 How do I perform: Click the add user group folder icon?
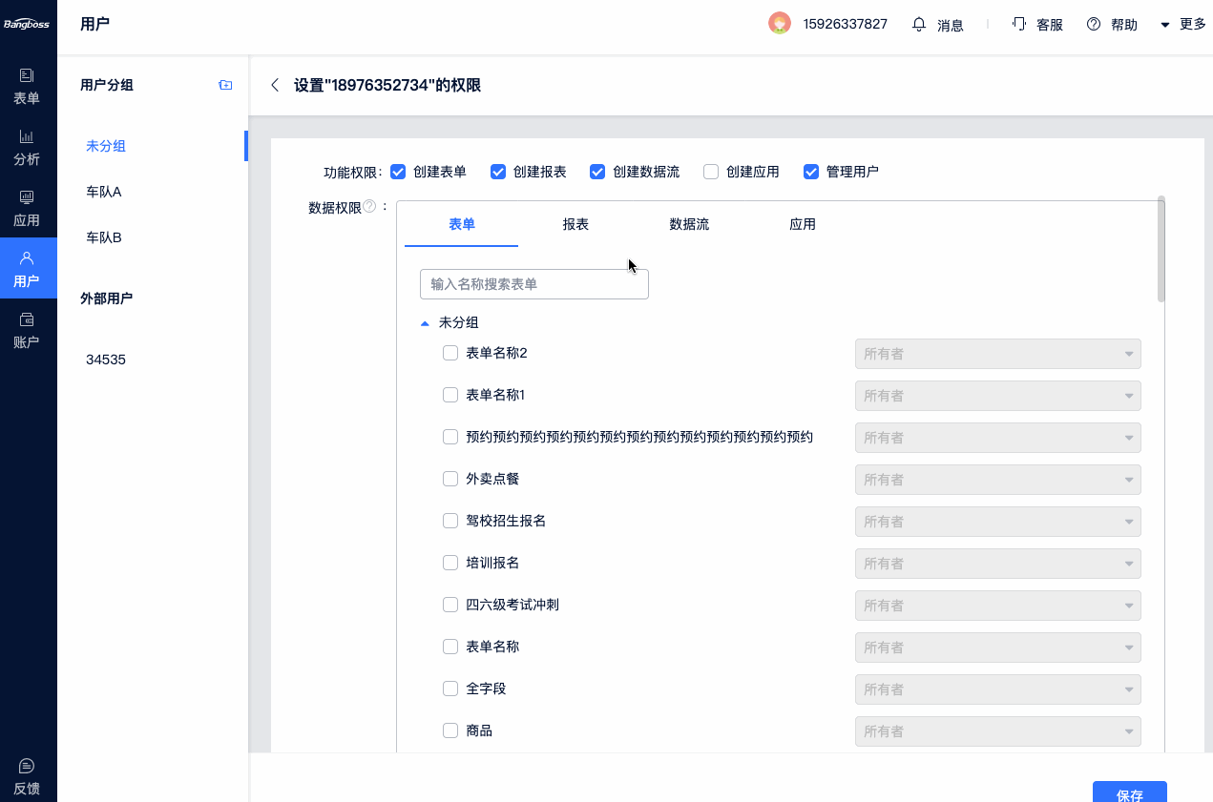click(225, 85)
